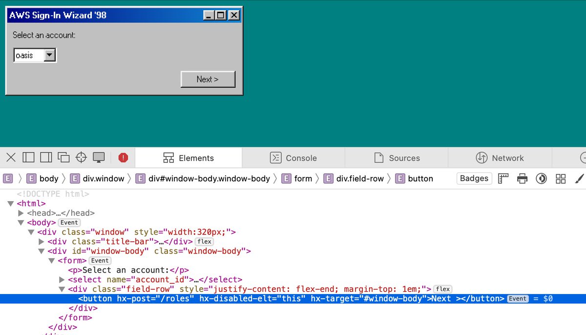
Task: Select 'div.window' in the breadcrumb path
Action: click(x=97, y=178)
